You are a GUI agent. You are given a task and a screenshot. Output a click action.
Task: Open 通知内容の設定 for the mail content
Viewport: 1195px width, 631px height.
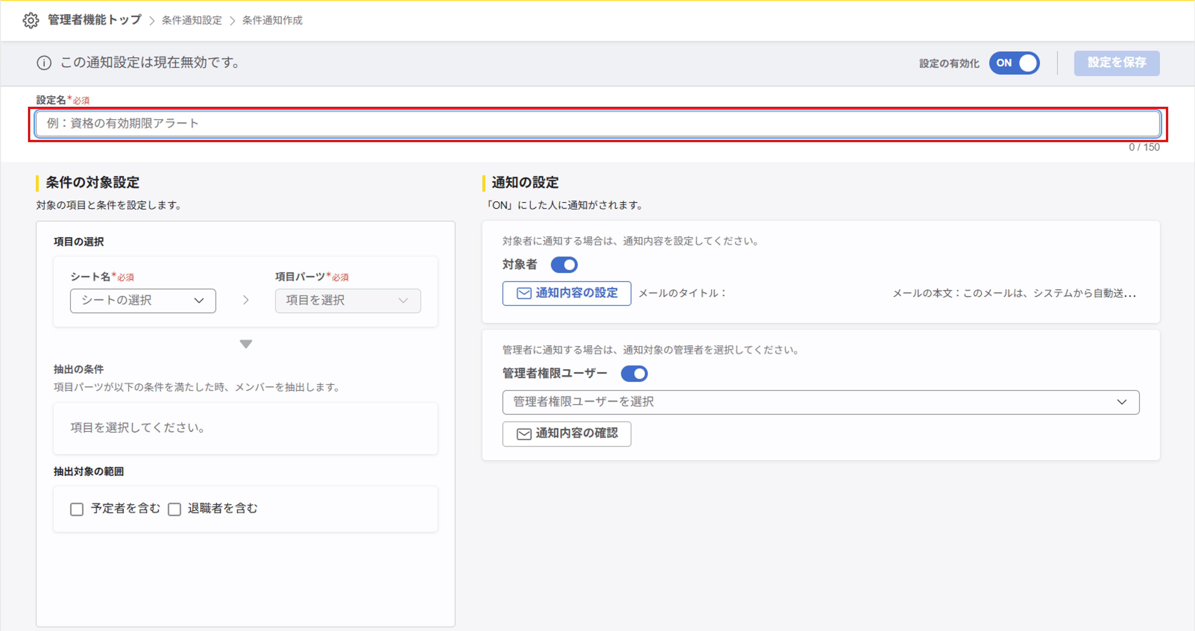click(x=567, y=293)
